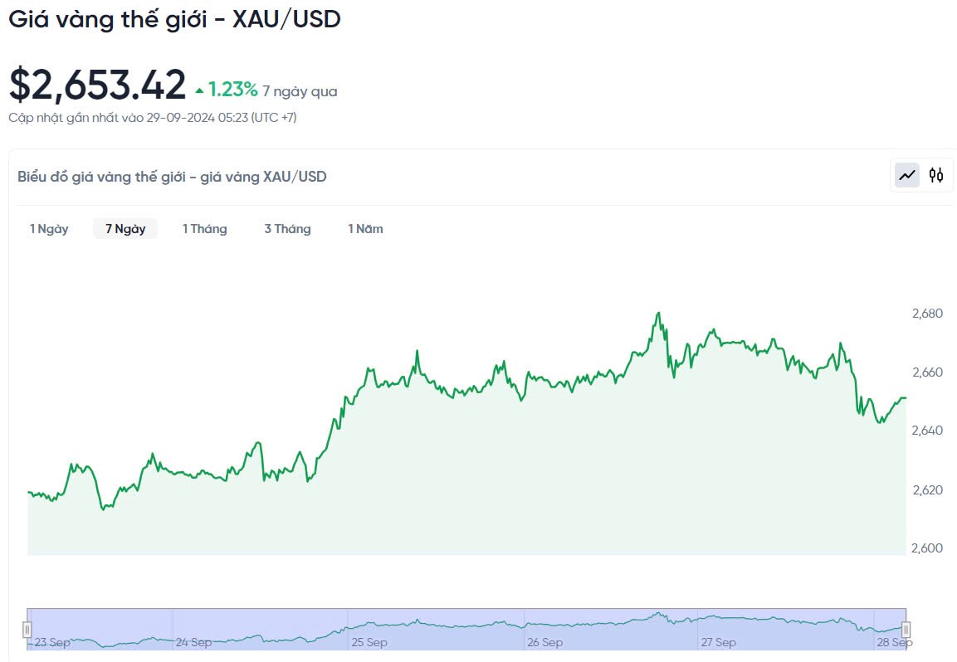Screen dimensions: 957x662
Task: Click the right handle of range navigator
Action: (906, 630)
